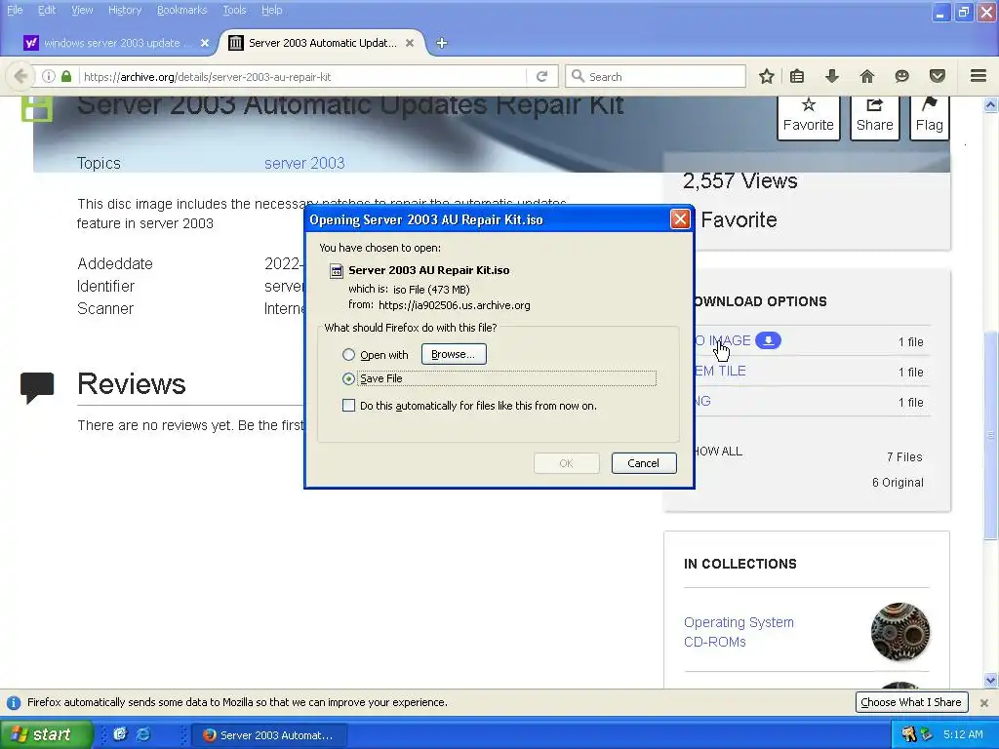Click the gears collection thumbnail

[900, 632]
